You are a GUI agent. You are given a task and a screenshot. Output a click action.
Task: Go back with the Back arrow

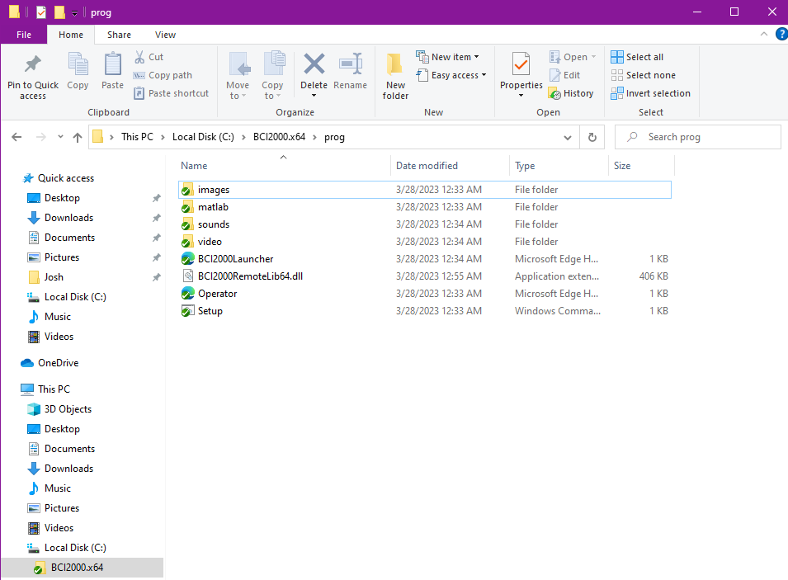[17, 137]
